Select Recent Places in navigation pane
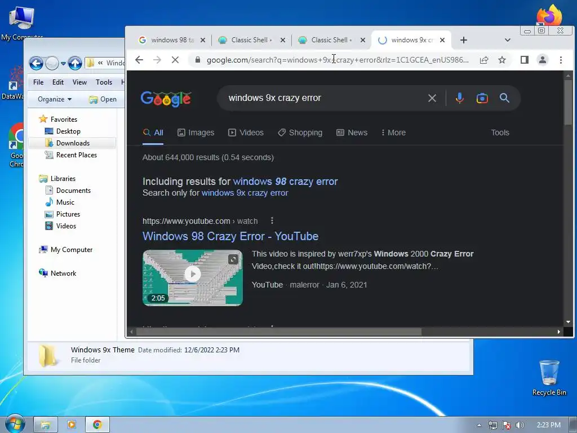This screenshot has width=577, height=433. (x=76, y=155)
